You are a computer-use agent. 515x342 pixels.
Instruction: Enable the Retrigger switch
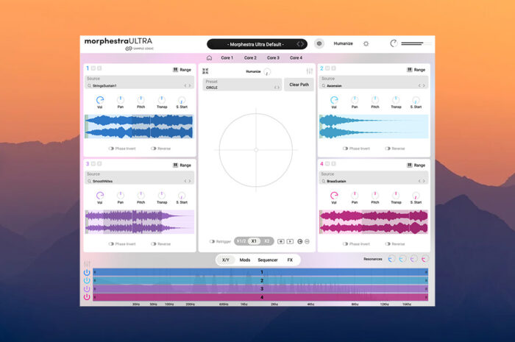tap(212, 241)
